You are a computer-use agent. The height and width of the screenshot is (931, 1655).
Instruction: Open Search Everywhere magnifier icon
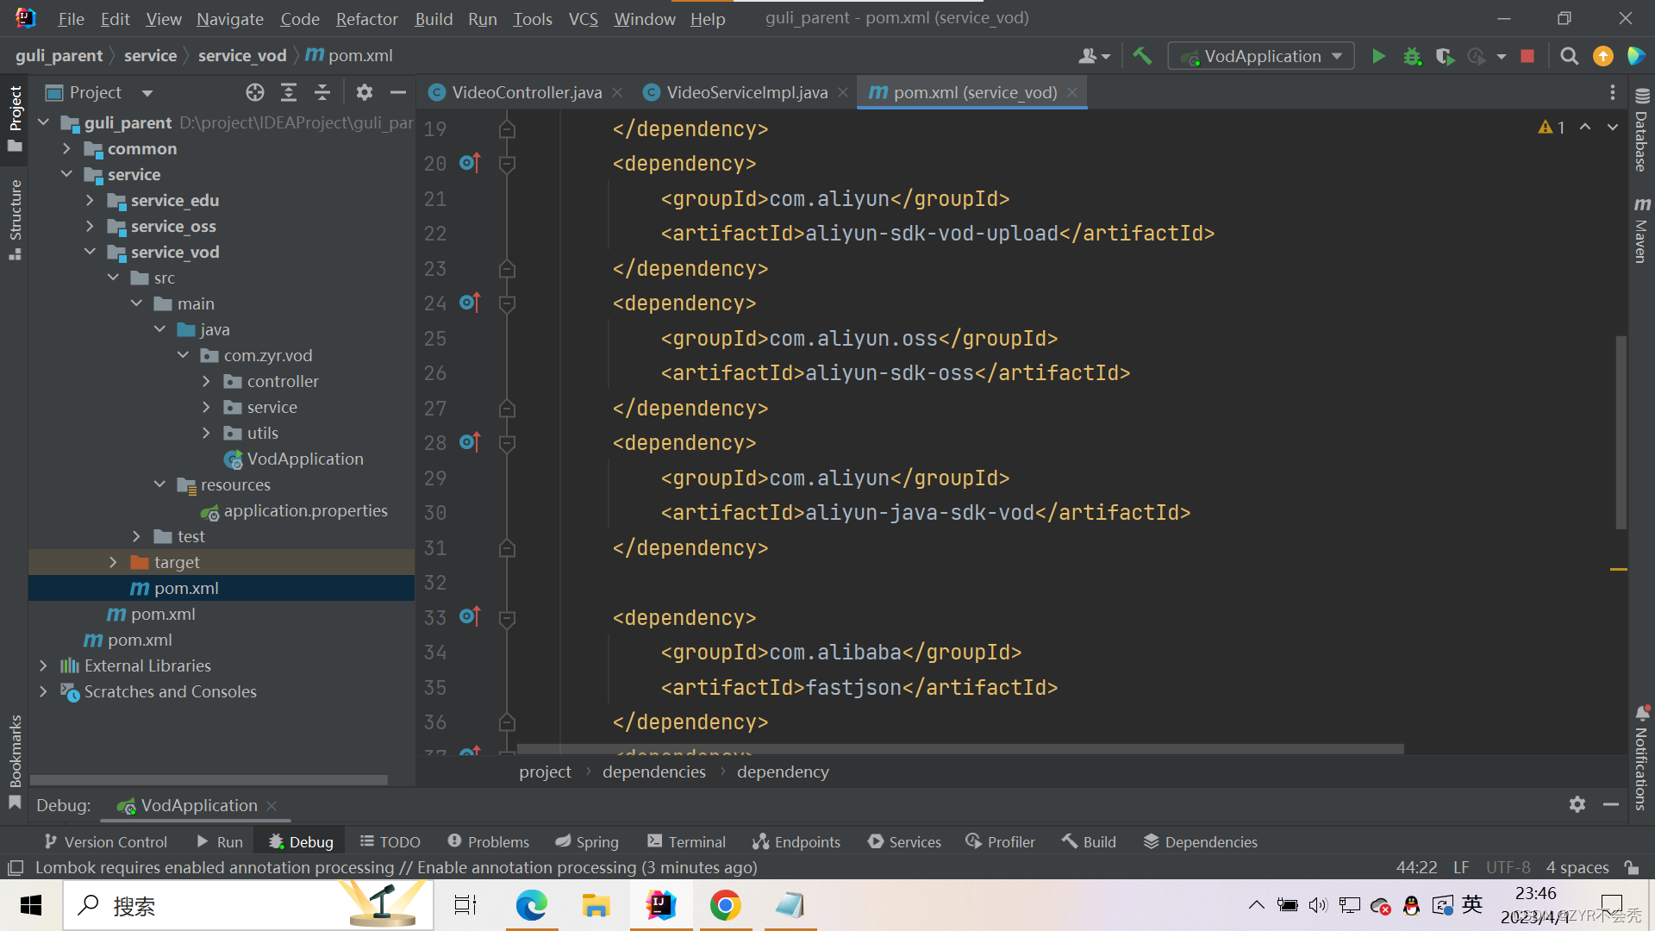pos(1570,56)
